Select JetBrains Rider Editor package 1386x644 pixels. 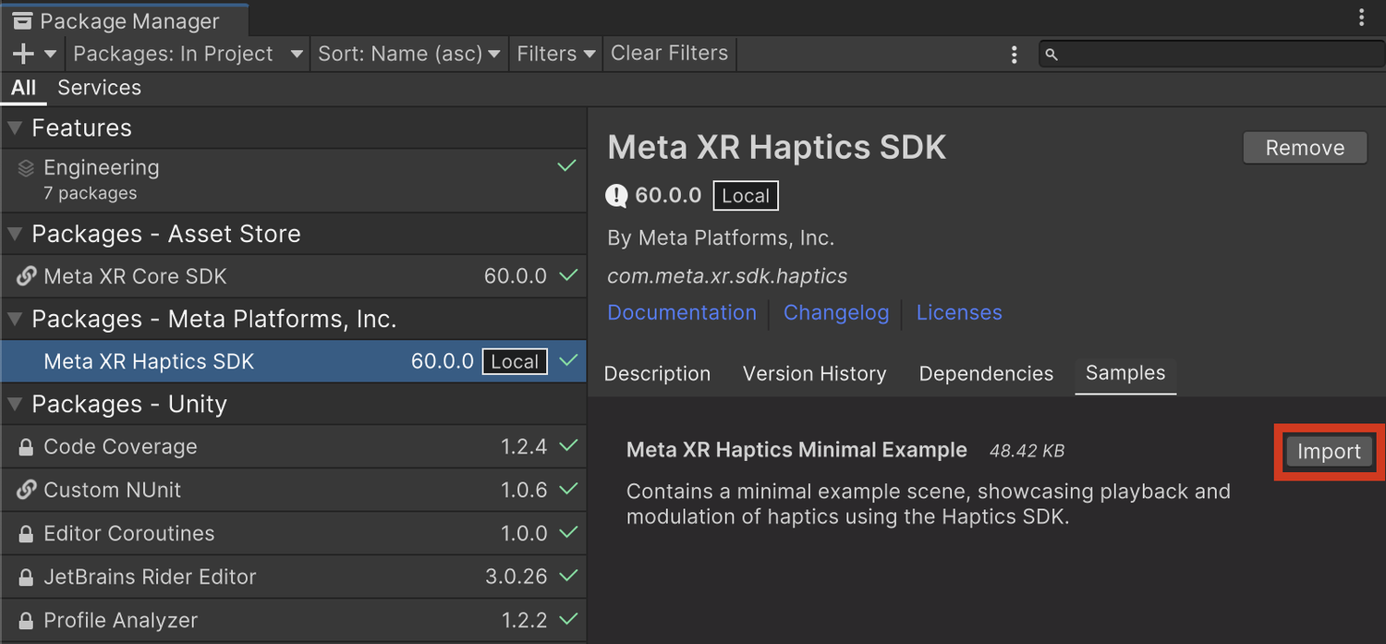click(x=294, y=577)
